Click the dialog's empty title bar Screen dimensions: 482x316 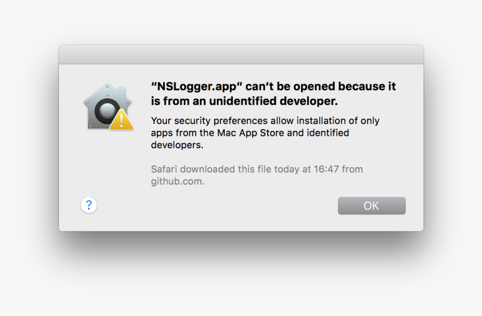tap(241, 55)
